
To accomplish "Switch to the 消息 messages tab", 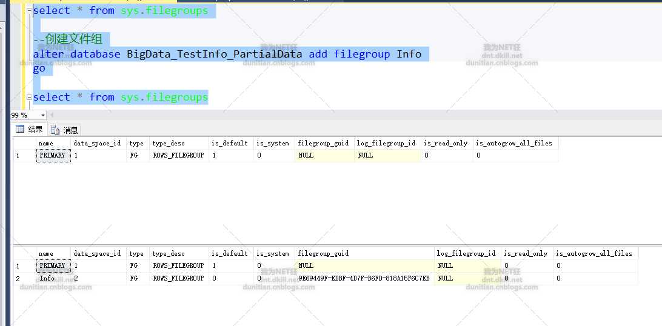I will (64, 130).
